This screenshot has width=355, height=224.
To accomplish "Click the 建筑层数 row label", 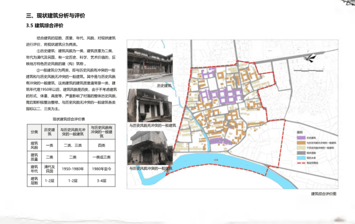I will 34,180.
